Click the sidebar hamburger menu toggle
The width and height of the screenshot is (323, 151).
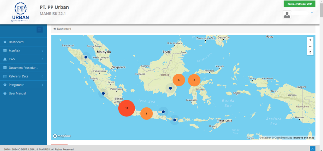[x=39, y=30]
